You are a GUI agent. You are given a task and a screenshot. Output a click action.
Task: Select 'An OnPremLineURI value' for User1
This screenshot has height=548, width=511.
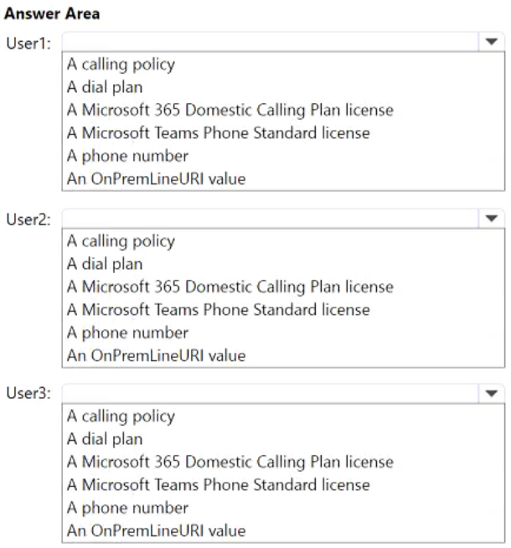tap(157, 178)
